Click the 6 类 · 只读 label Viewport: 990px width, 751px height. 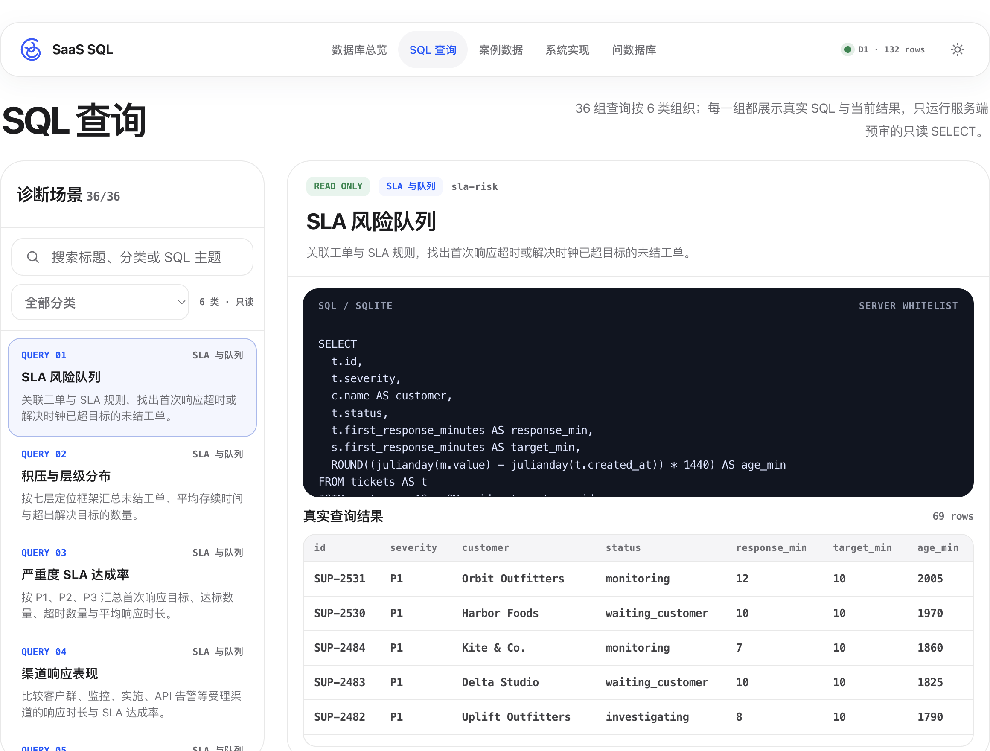pyautogui.click(x=227, y=302)
